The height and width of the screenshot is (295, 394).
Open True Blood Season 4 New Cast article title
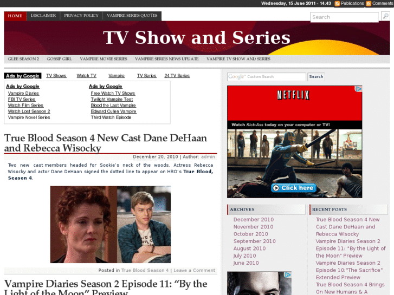[106, 143]
